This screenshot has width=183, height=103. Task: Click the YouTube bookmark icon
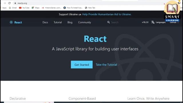(20, 8)
